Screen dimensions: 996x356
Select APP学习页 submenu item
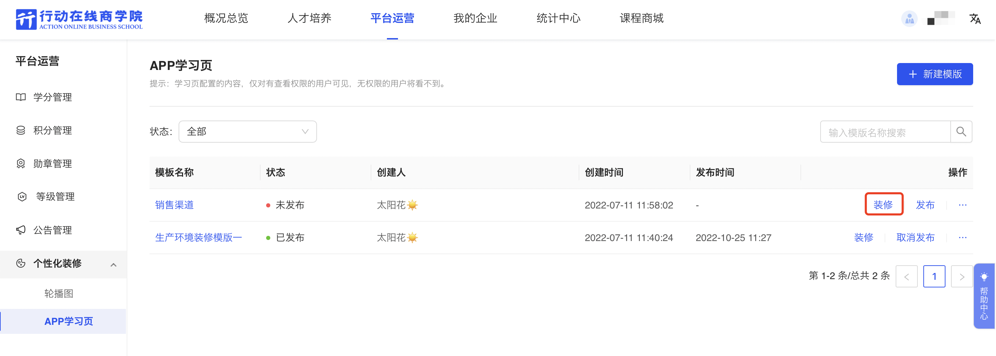tap(63, 321)
